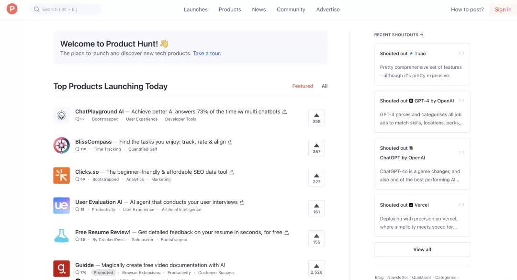Upvote Clicks.so showing 227 votes
The image size is (517, 280).
[x=316, y=178]
